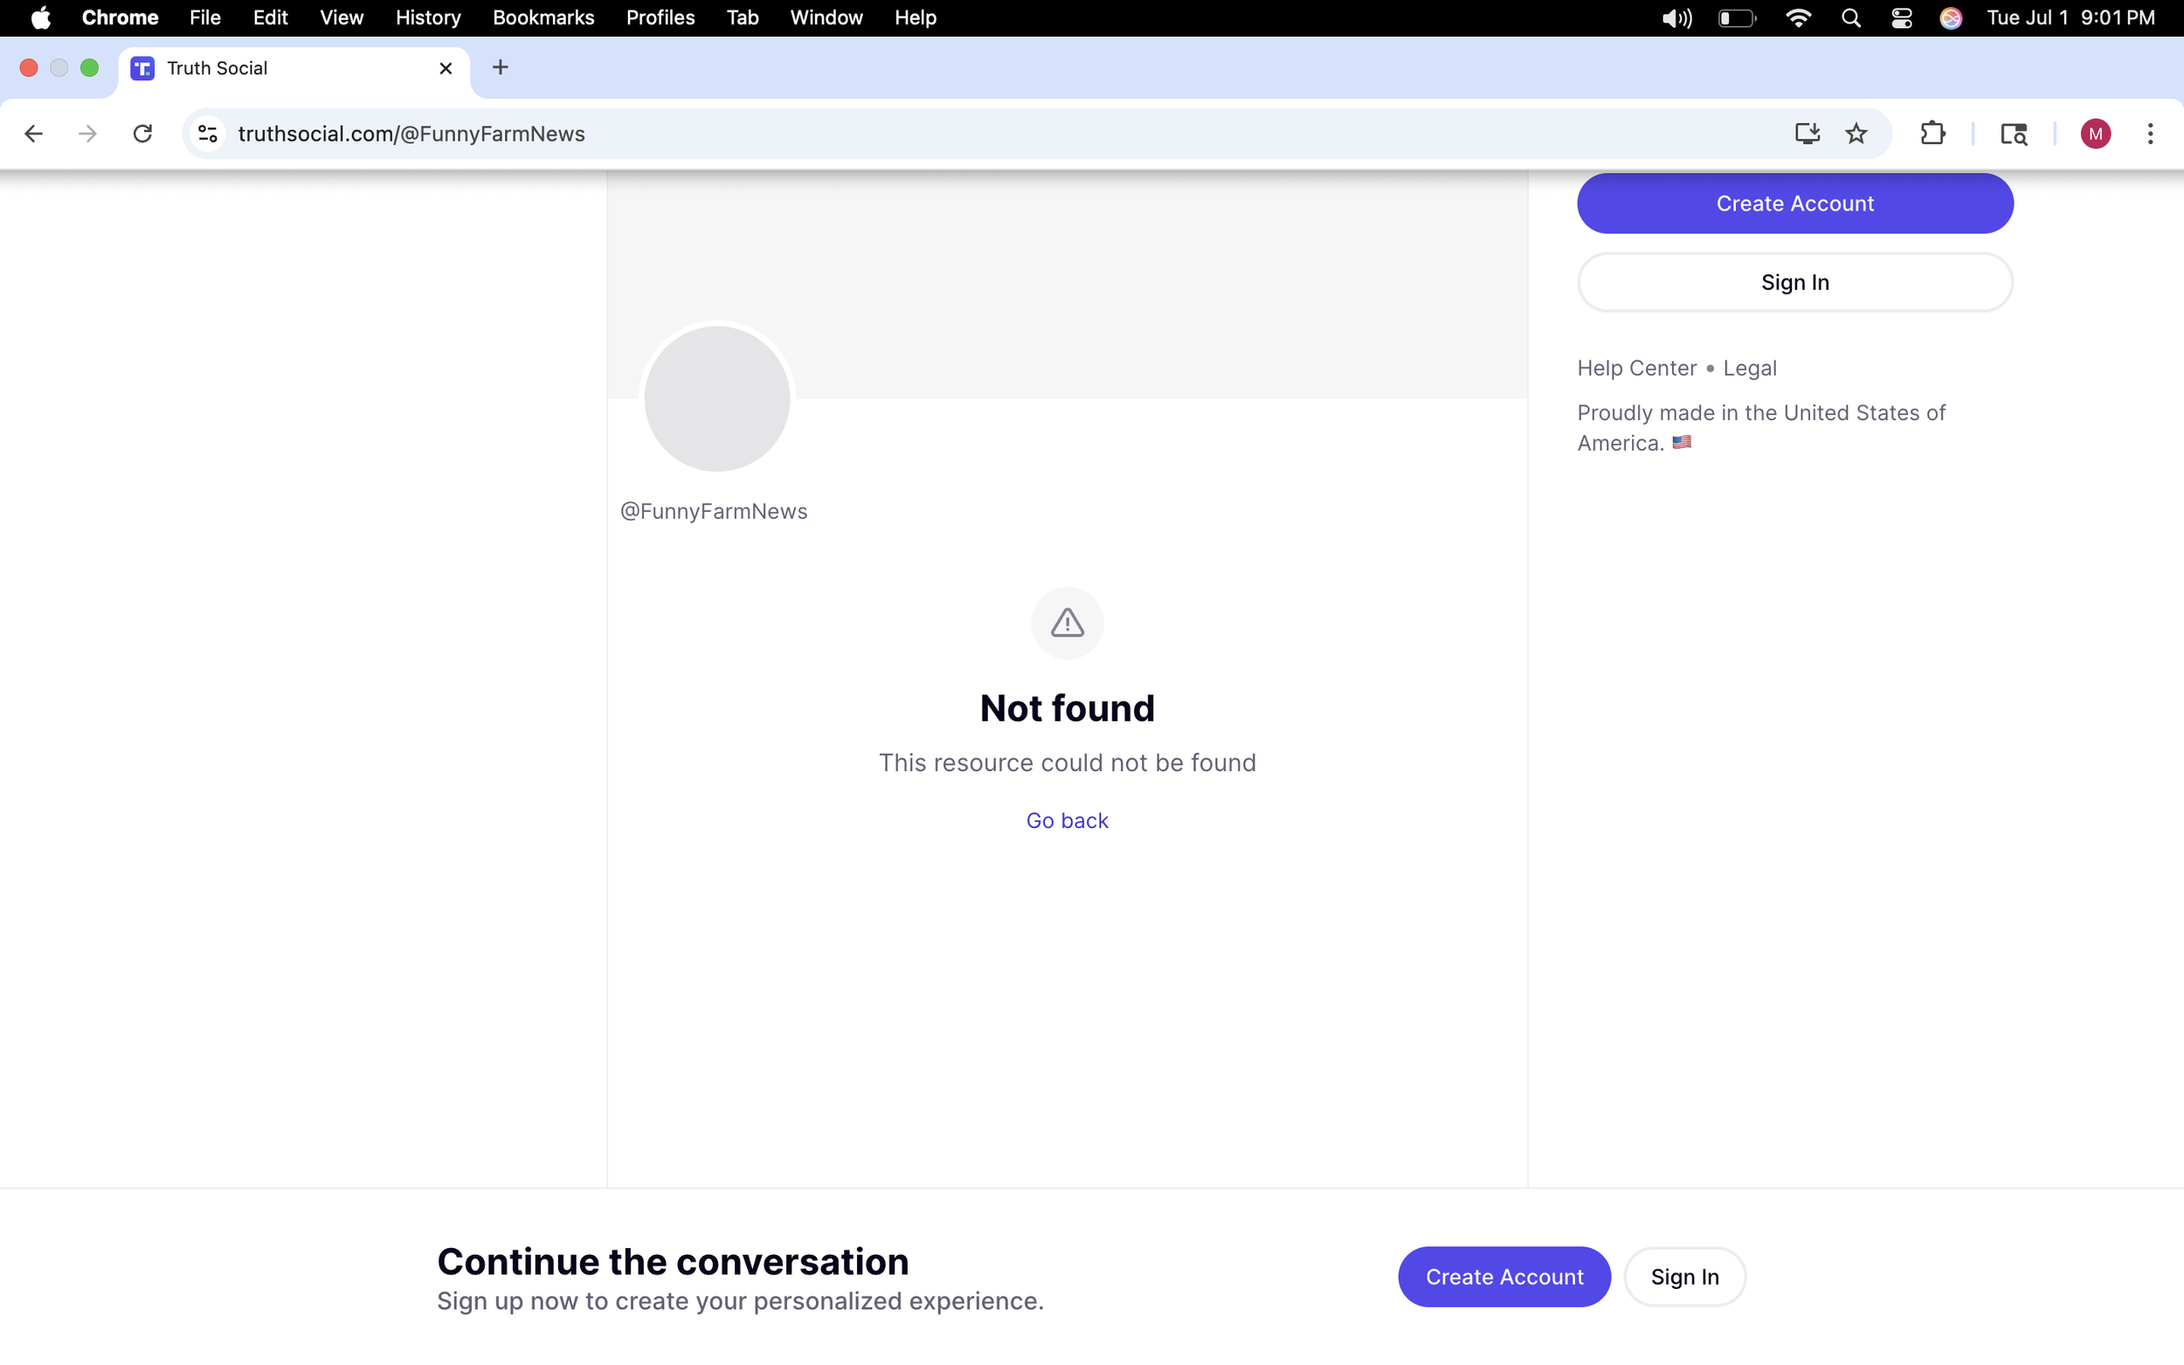Open the Bookmarks menu
The height and width of the screenshot is (1365, 2184).
pos(543,18)
